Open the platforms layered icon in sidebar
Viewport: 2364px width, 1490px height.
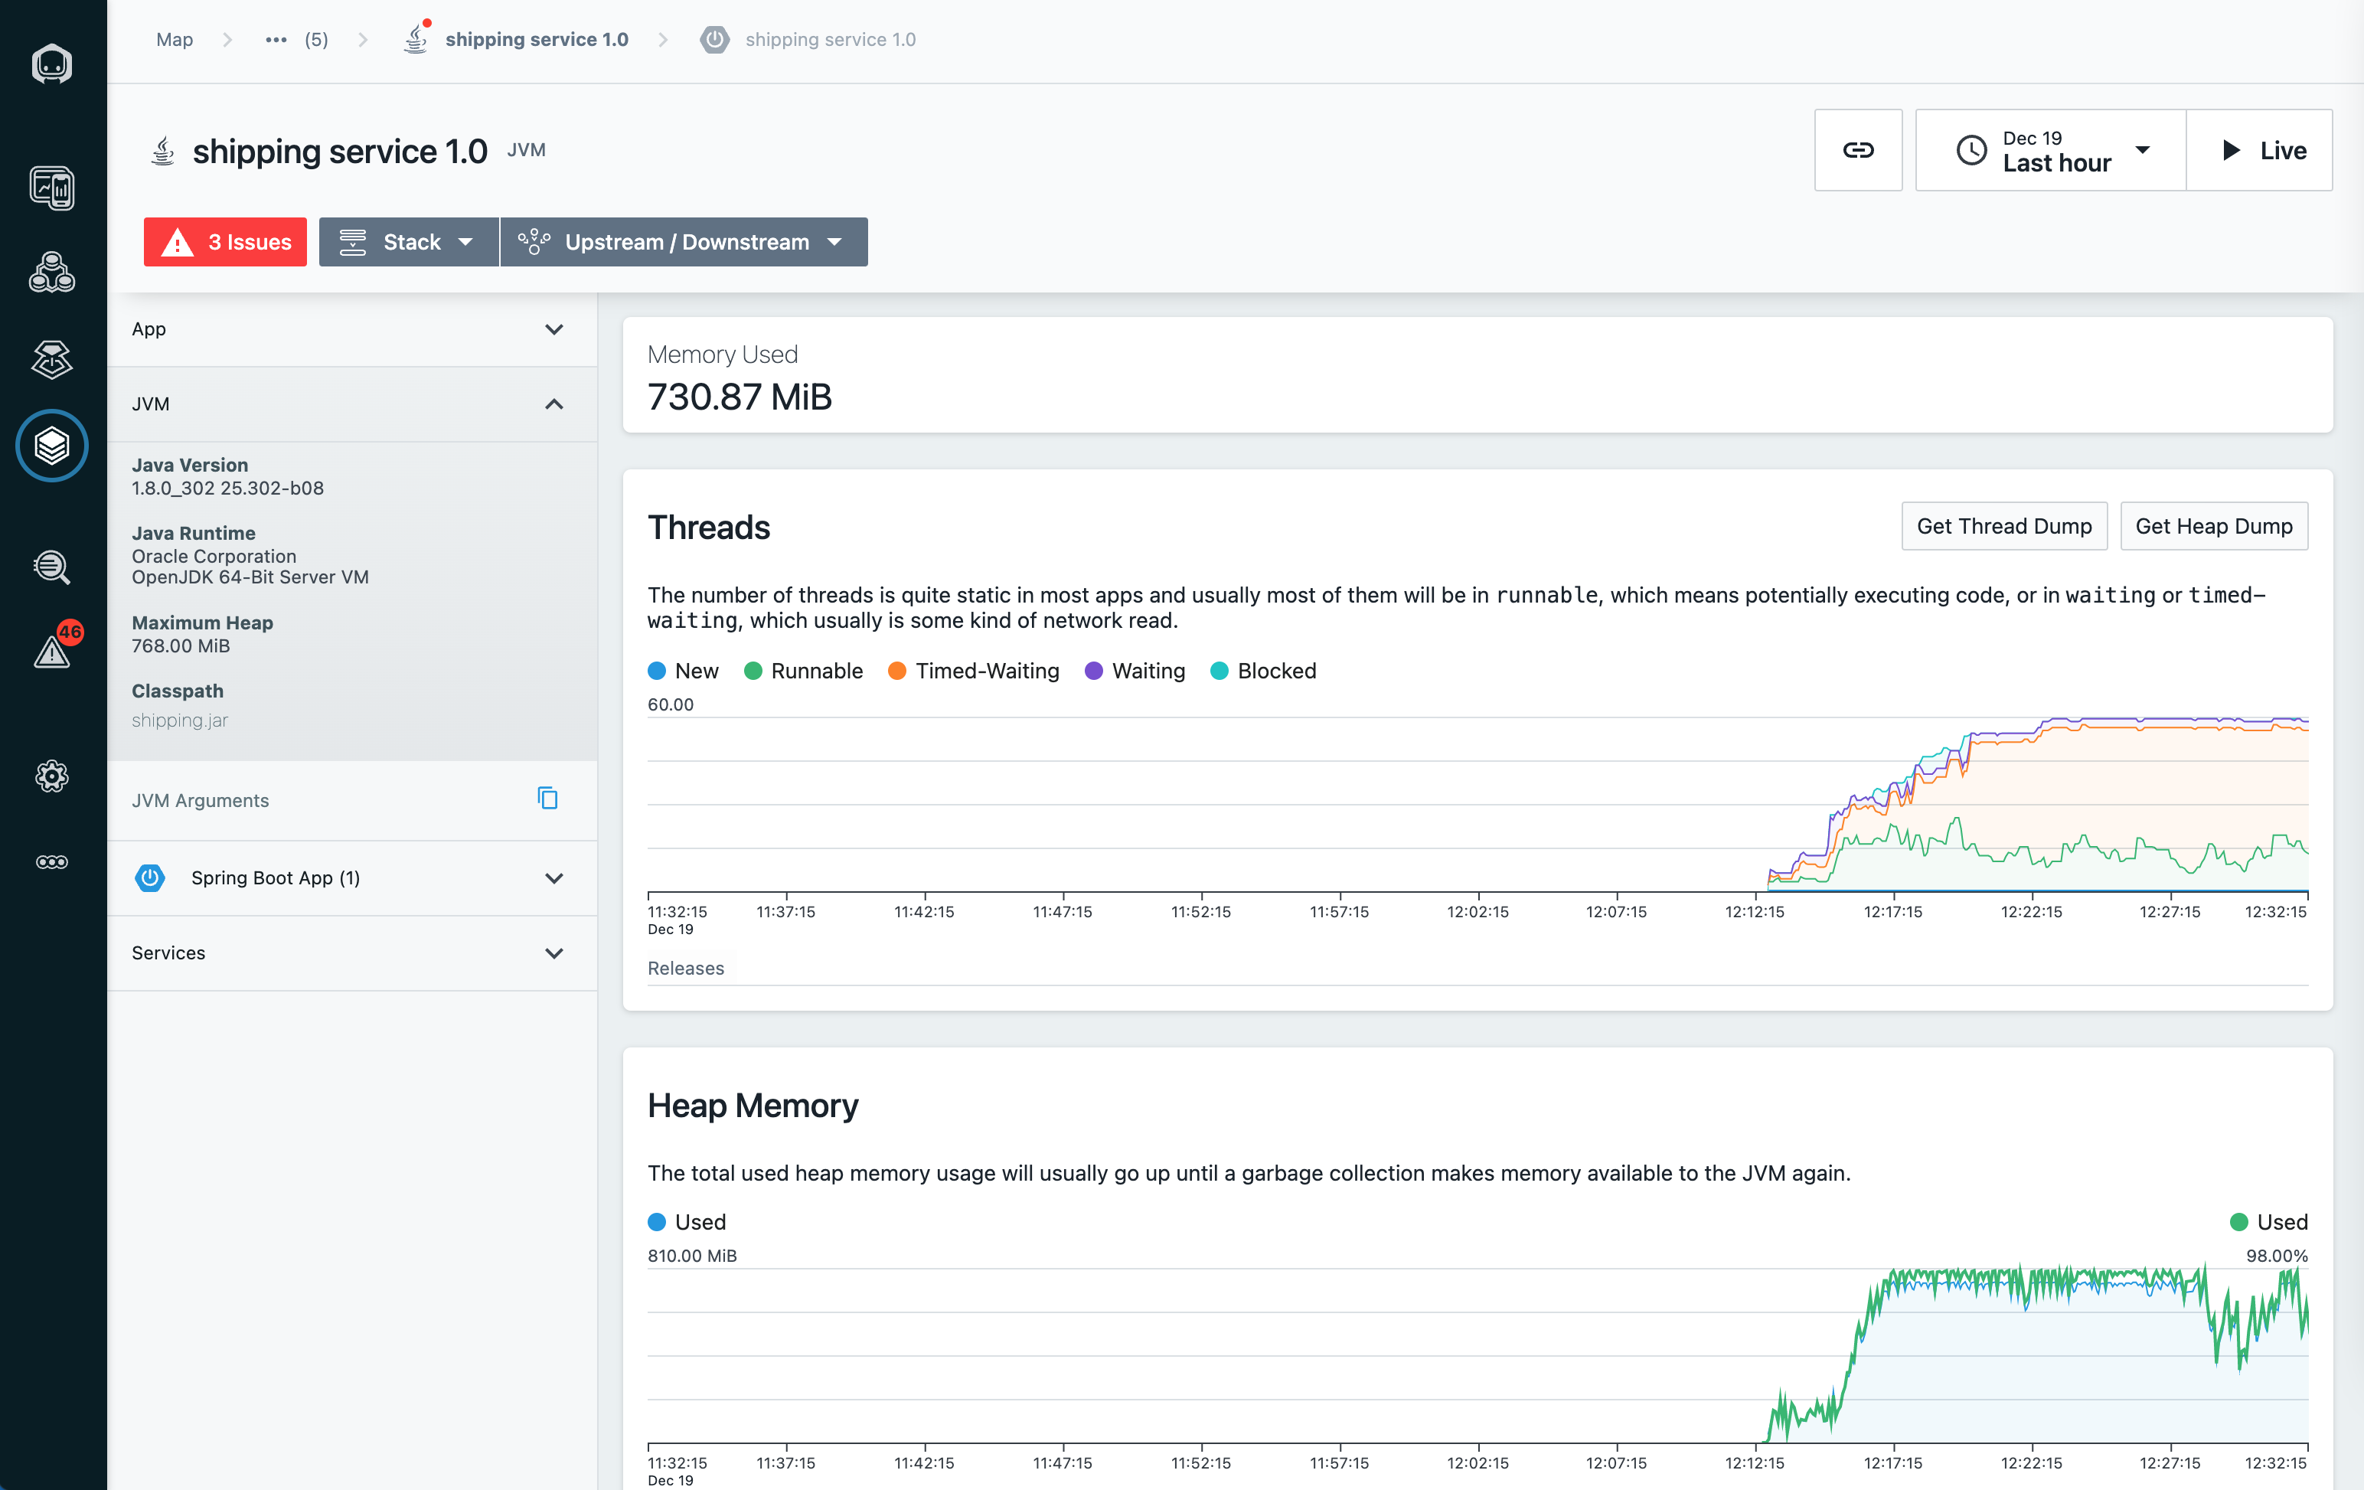coord(52,360)
